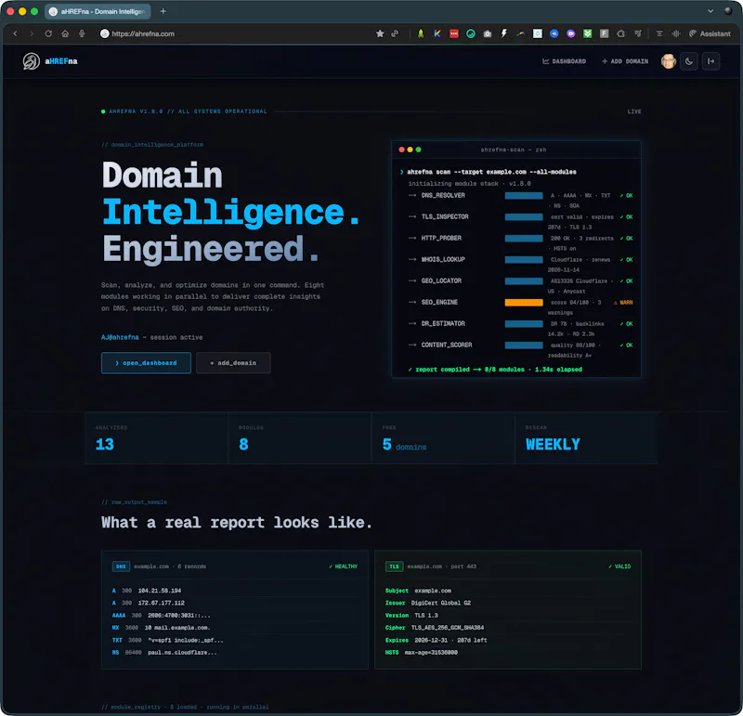
Task: Go to DASHBOARD in the nav
Action: click(564, 61)
